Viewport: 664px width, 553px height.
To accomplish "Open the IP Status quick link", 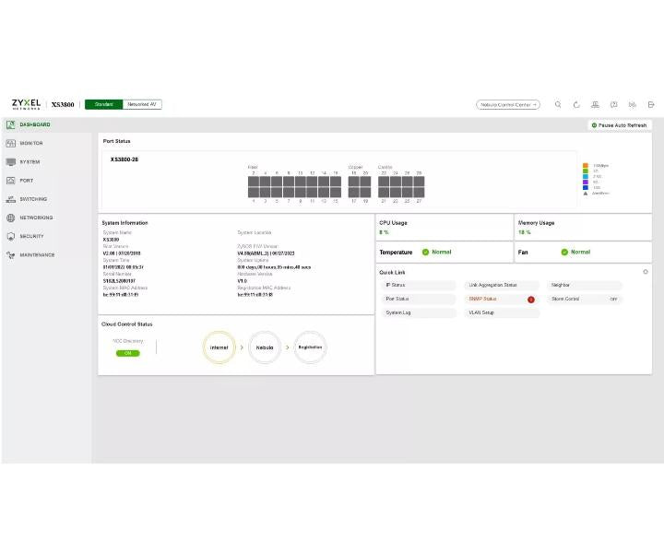I will click(419, 285).
